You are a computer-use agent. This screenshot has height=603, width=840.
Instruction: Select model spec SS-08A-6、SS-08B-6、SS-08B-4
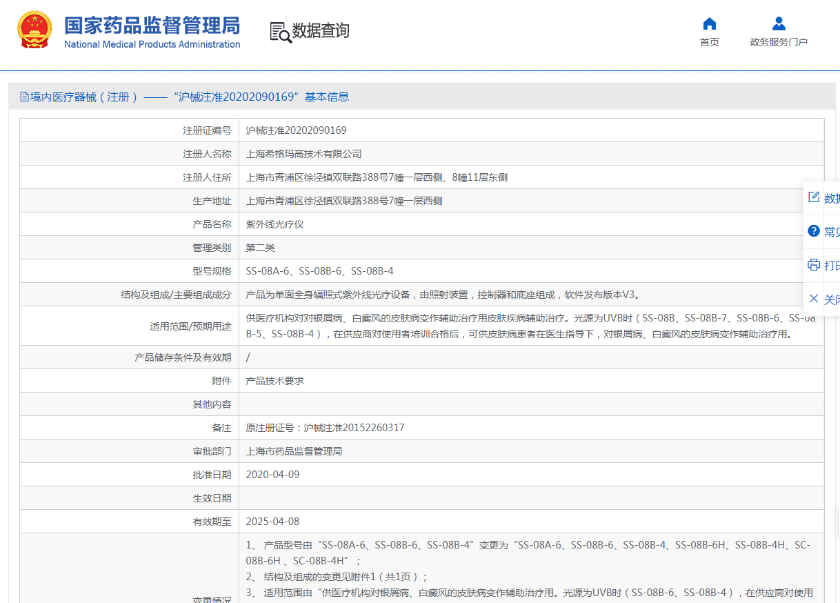(320, 271)
